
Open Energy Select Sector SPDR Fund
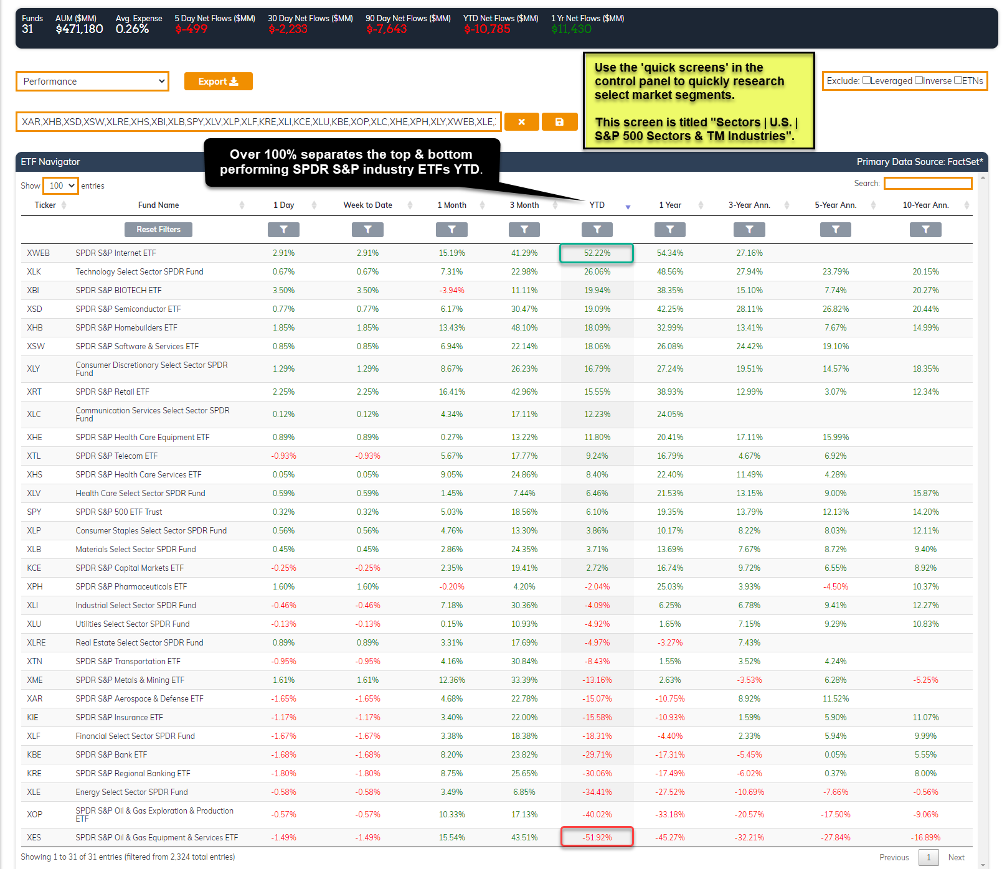[x=131, y=792]
